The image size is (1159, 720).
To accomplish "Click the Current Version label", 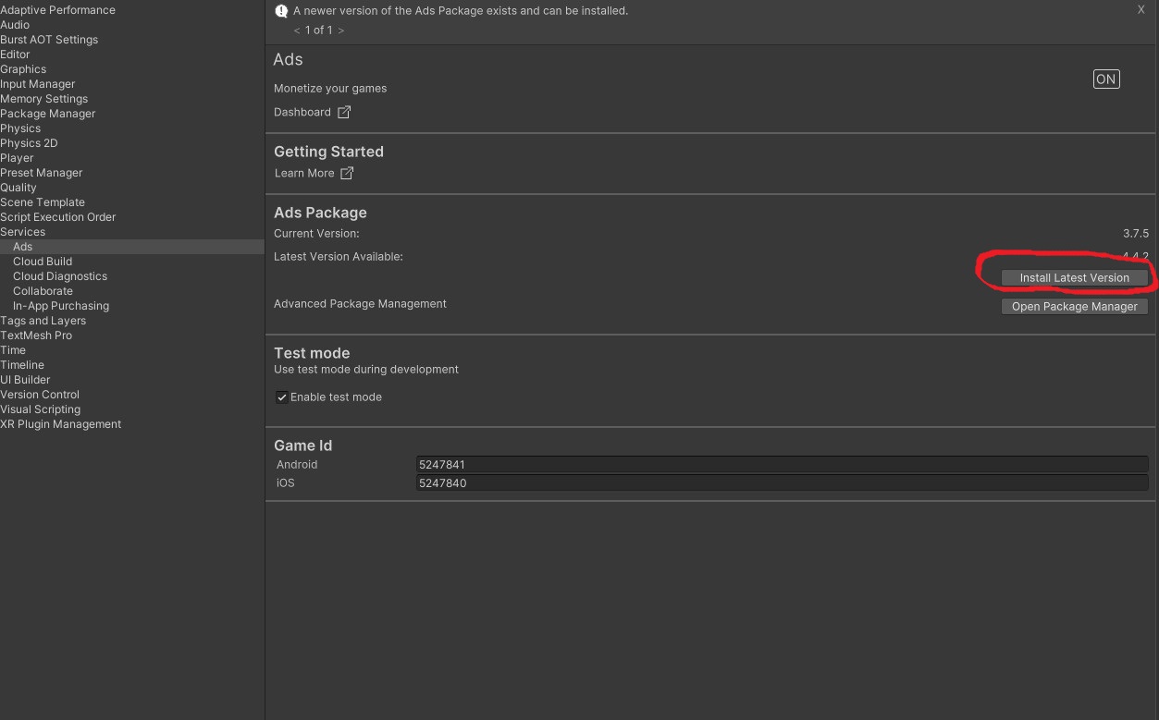I will pos(316,234).
